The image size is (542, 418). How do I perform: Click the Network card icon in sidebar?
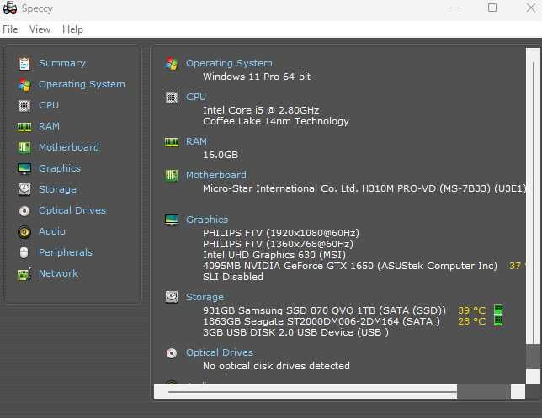24,275
